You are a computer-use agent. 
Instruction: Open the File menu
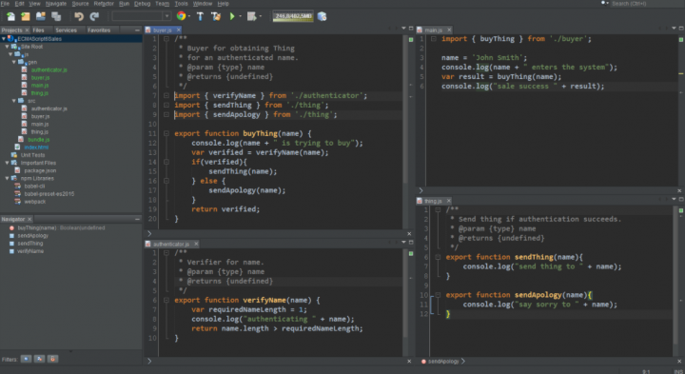[6, 4]
